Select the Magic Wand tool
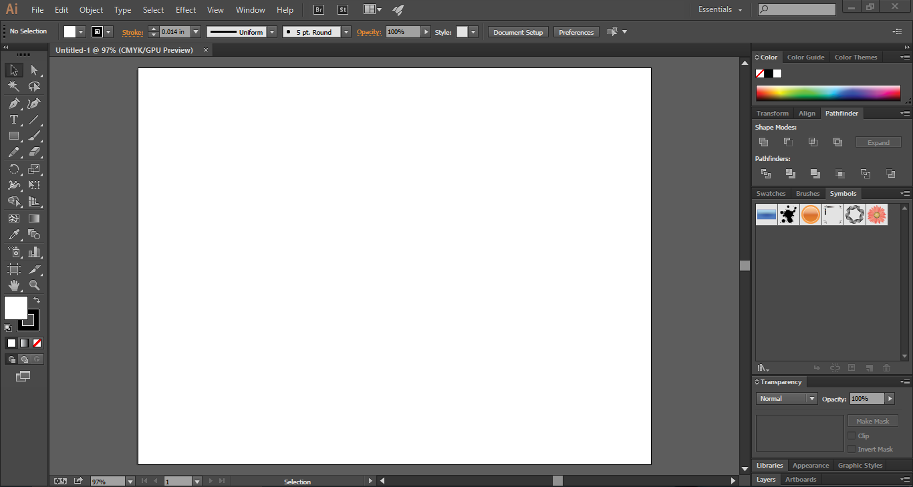Viewport: 913px width, 487px height. (14, 87)
